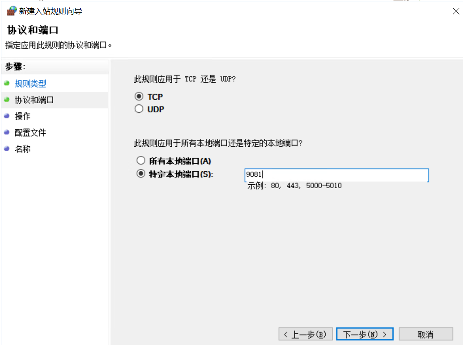The height and width of the screenshot is (345, 463).
Task: Open the 名称 wizard step
Action: coord(22,149)
